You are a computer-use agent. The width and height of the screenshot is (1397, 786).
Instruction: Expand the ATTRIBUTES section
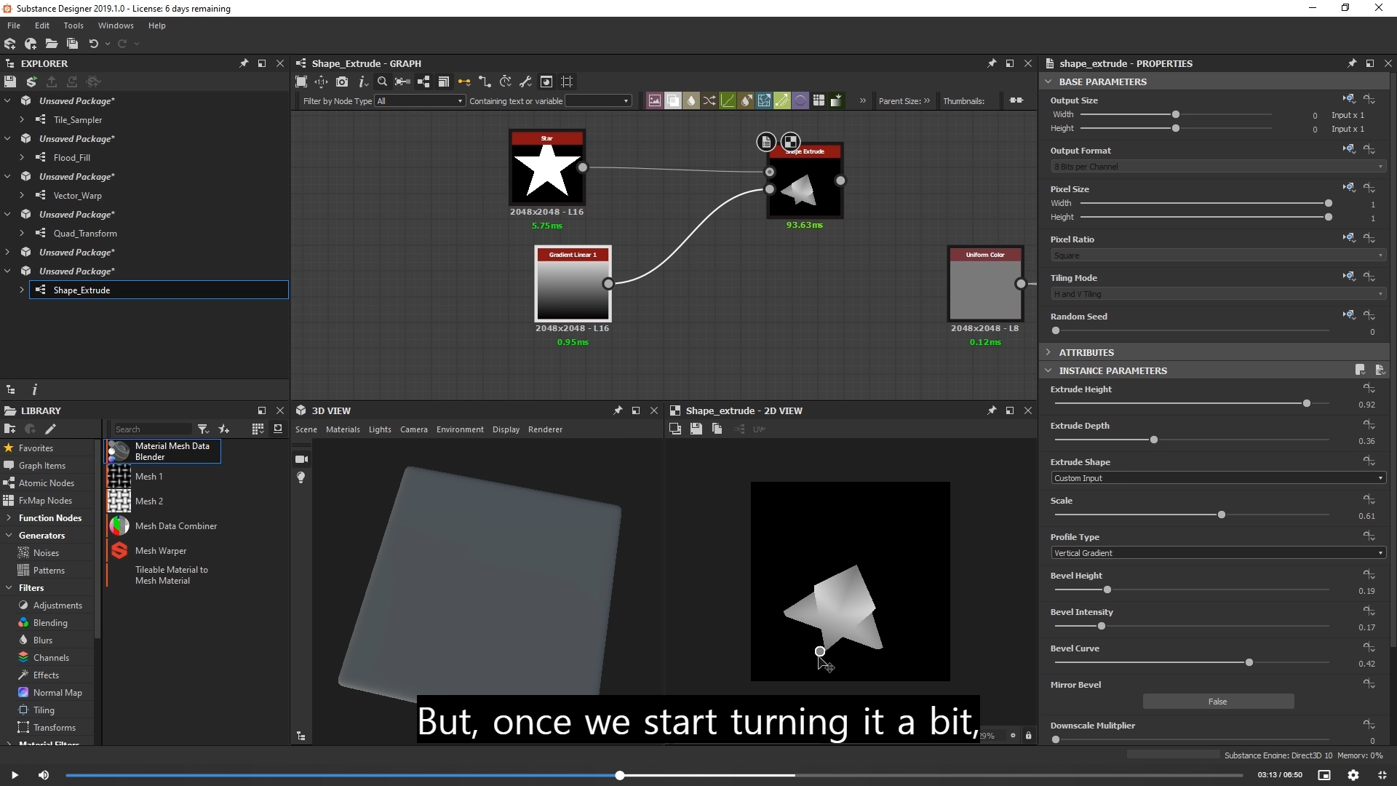coord(1086,352)
